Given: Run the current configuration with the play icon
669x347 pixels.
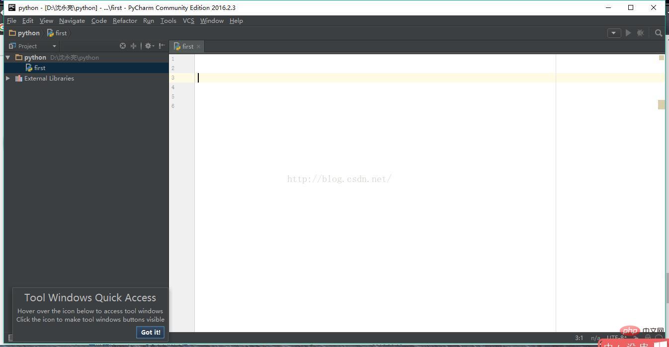Looking at the screenshot, I should click(628, 33).
